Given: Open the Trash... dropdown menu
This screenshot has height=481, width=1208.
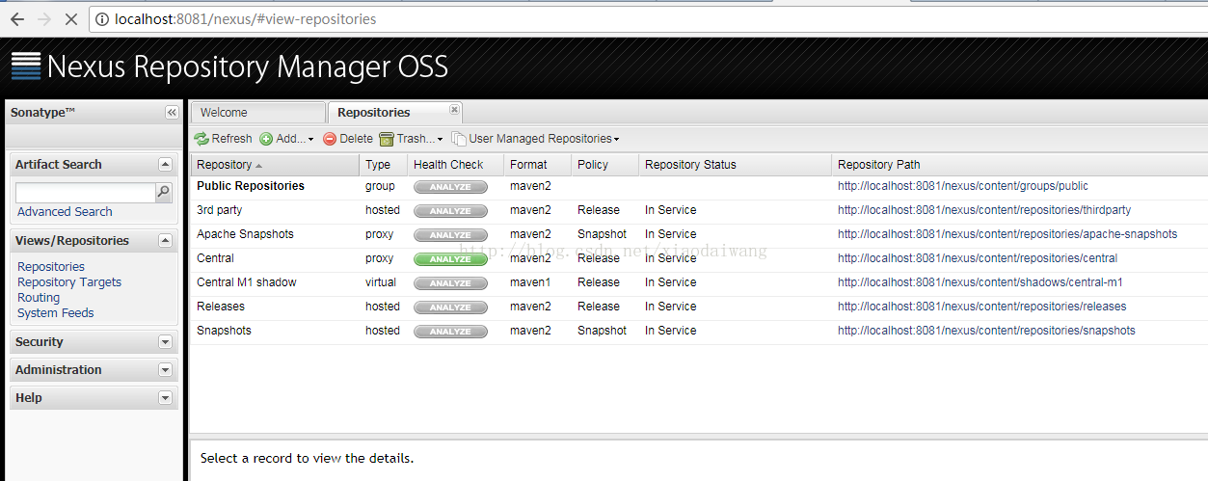Looking at the screenshot, I should pos(411,139).
